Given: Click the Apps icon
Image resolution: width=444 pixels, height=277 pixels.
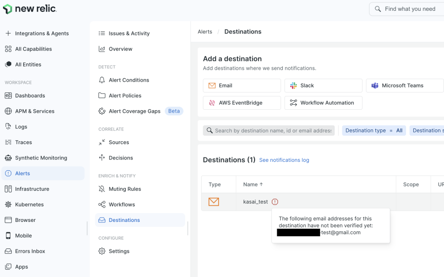Looking at the screenshot, I should pyautogui.click(x=8, y=267).
